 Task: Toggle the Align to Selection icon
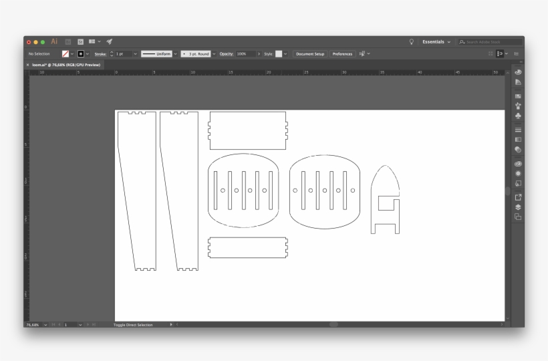[500, 54]
